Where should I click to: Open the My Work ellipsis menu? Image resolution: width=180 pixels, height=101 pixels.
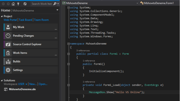[56, 29]
